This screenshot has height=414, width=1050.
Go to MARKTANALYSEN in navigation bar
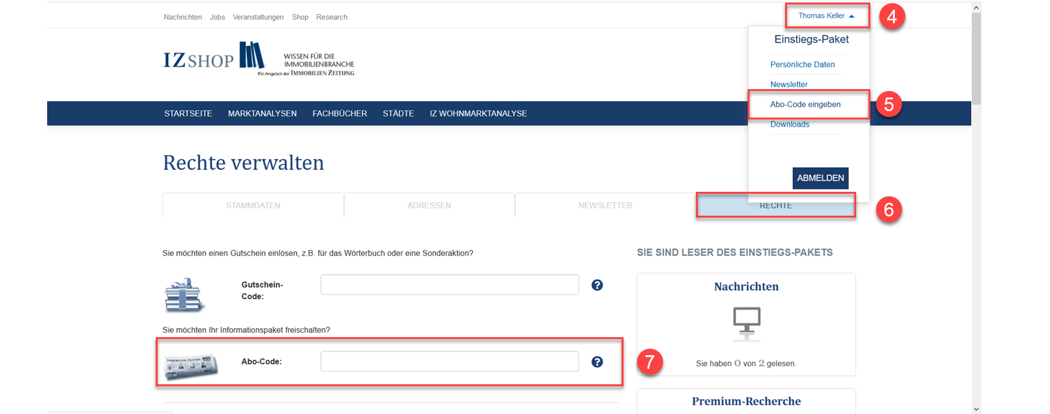(262, 114)
